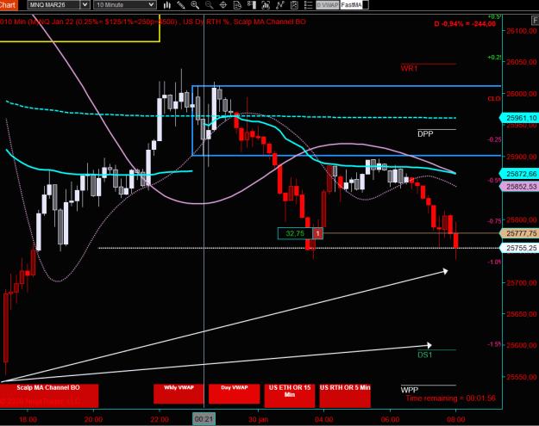
Task: Open the Strategies icon
Action: click(x=294, y=5)
